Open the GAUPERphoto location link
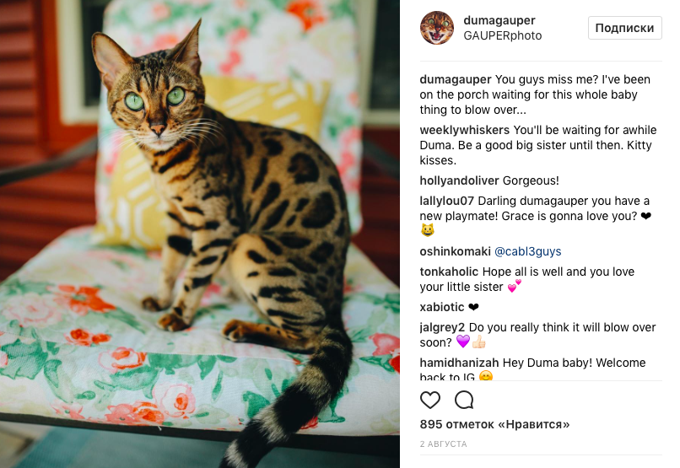Screen dimensions: 680x468 click(502, 35)
